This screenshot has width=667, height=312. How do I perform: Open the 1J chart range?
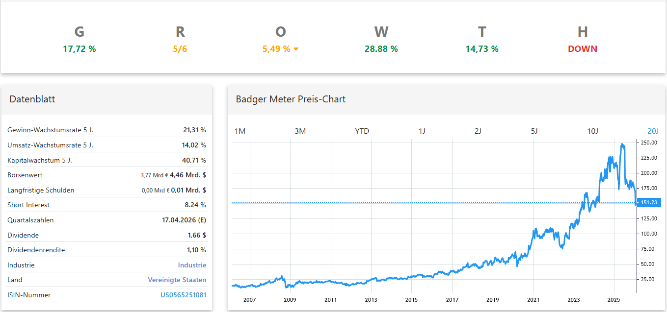click(423, 131)
